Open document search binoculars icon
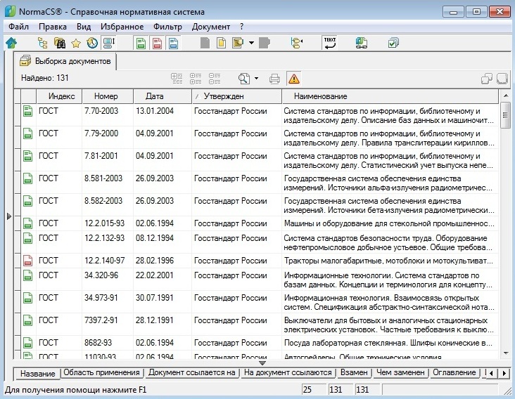Image resolution: width=515 pixels, height=399 pixels. click(59, 43)
